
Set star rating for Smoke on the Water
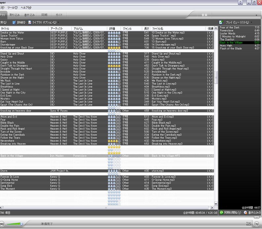[x=114, y=33]
